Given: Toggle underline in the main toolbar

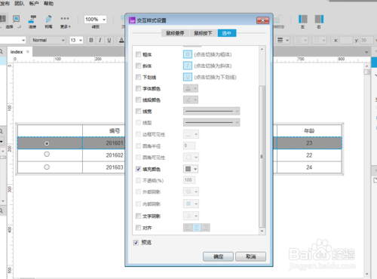Looking at the screenshot, I should (109, 40).
